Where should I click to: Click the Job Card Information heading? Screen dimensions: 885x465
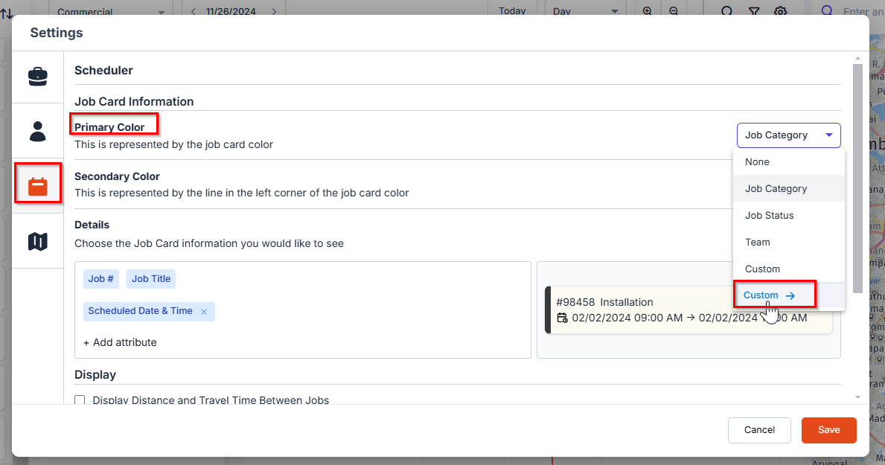134,102
